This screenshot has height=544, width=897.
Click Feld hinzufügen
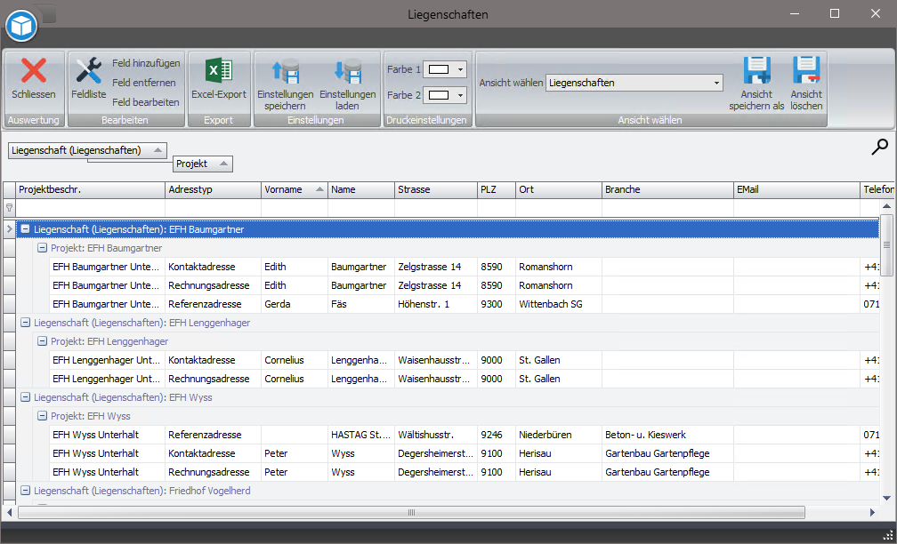click(146, 63)
